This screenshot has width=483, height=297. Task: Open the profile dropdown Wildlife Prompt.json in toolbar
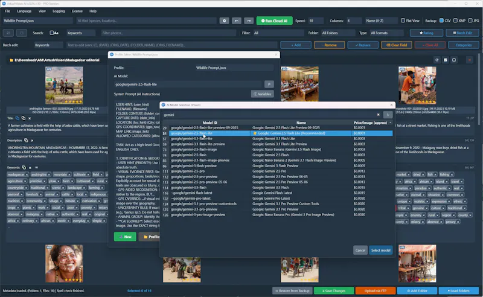[x=38, y=21]
